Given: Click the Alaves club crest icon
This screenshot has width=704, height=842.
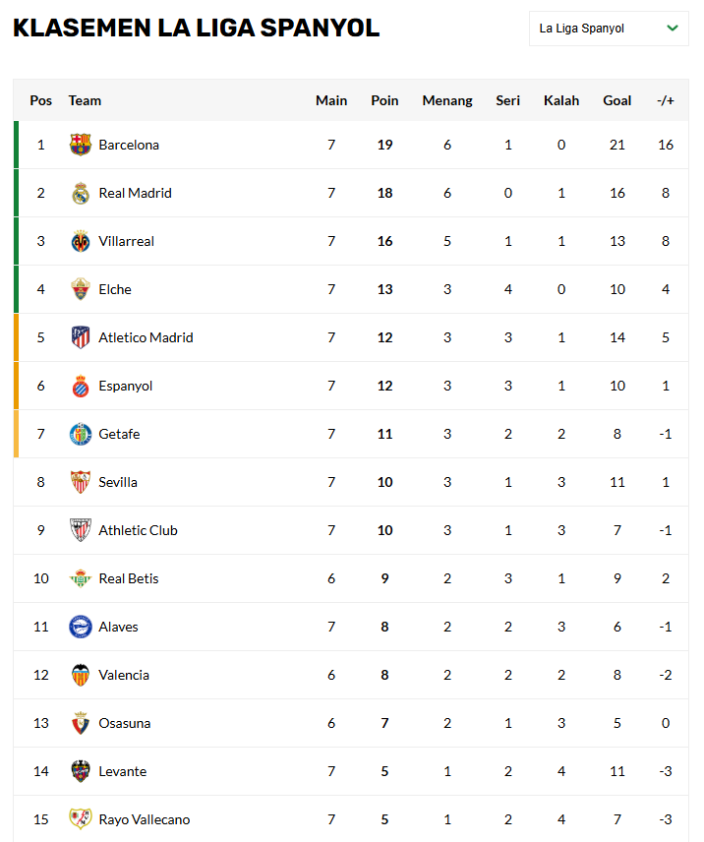Looking at the screenshot, I should tap(81, 627).
